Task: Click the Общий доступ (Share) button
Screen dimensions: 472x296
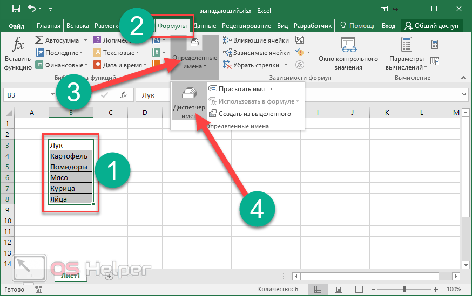Action: pyautogui.click(x=431, y=26)
